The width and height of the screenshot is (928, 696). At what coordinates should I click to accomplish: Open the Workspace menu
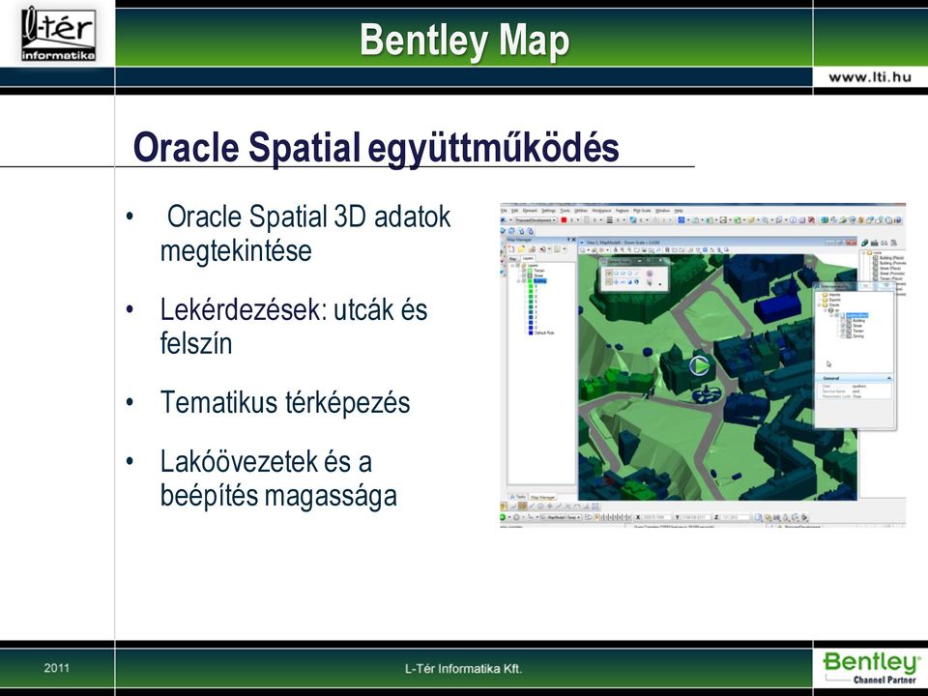(x=601, y=211)
